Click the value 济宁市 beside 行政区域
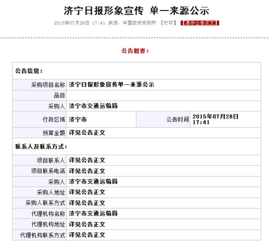Image resolution: width=269 pixels, height=243 pixels. (78, 119)
